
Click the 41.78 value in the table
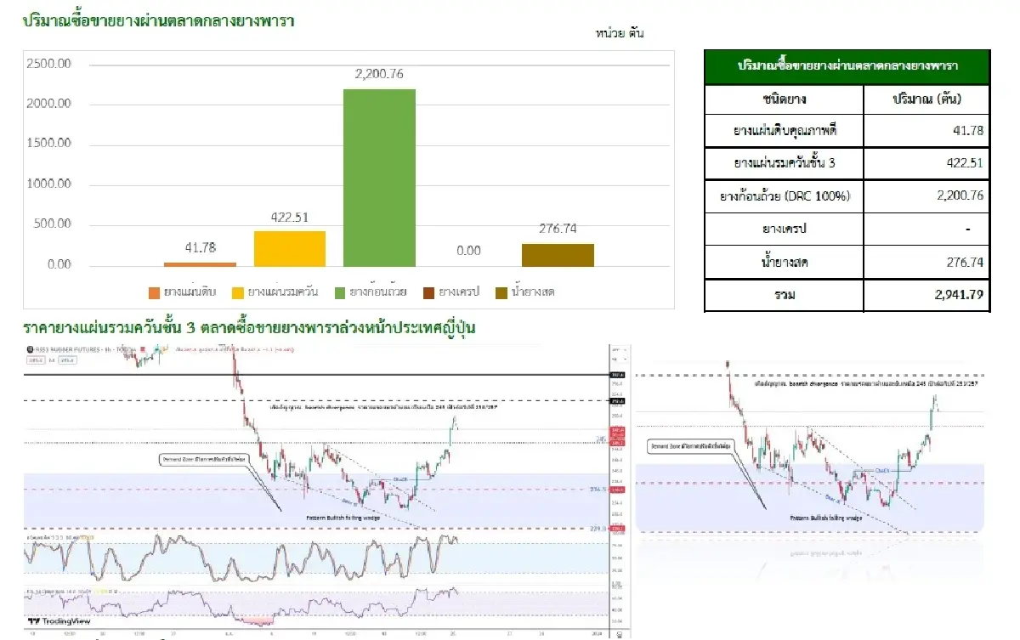click(968, 131)
